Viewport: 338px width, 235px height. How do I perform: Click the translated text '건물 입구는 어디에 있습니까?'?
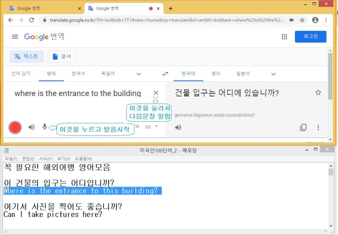coord(226,93)
